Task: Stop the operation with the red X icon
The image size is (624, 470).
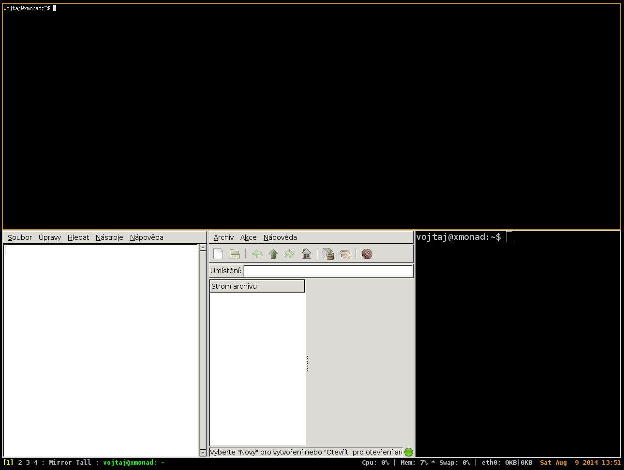Action: pos(367,254)
